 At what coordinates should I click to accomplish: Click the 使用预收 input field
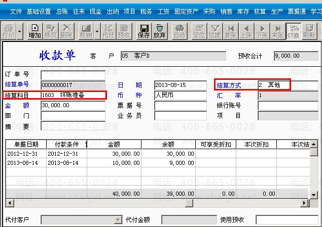(x=287, y=220)
